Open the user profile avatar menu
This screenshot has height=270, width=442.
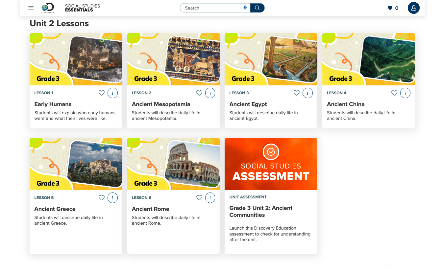pyautogui.click(x=414, y=8)
